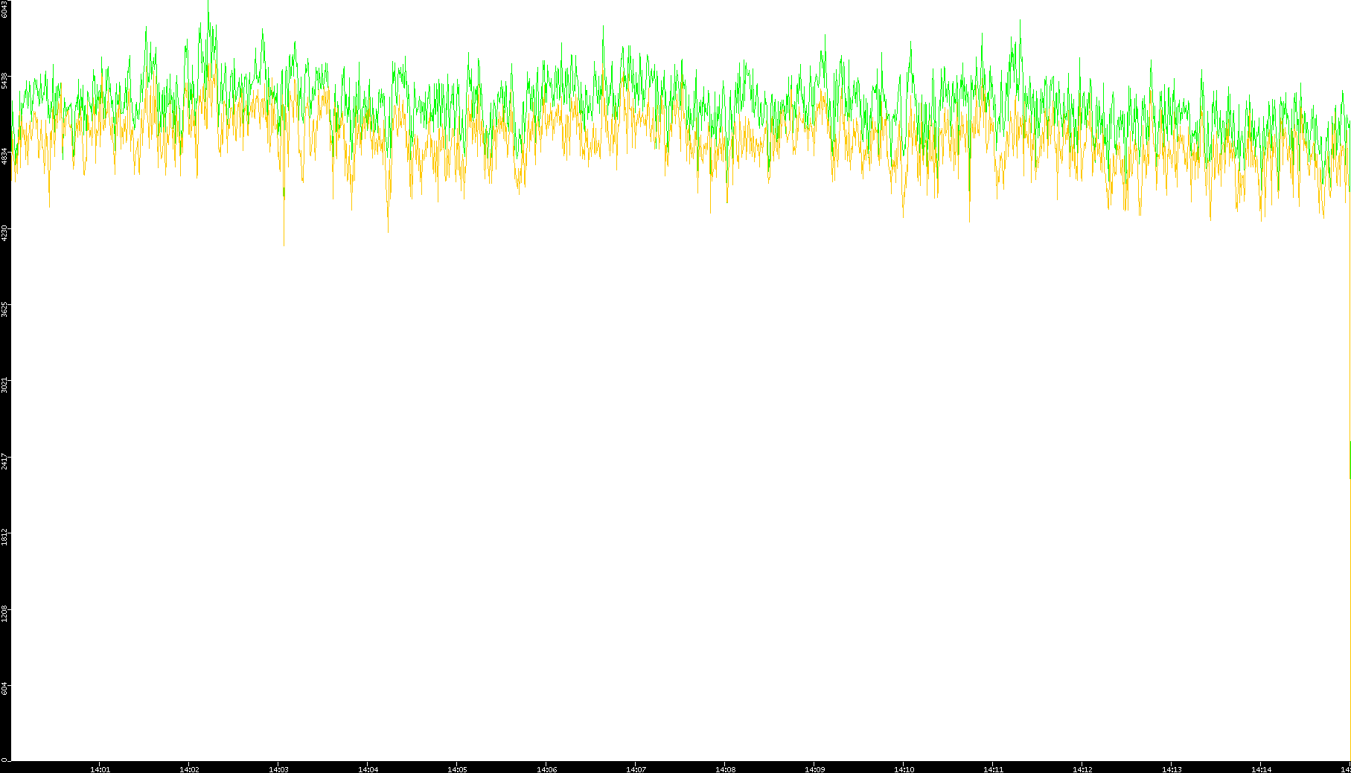Click the 3625 y-axis label
Viewport: 1351px width, 773px height.
(x=5, y=309)
